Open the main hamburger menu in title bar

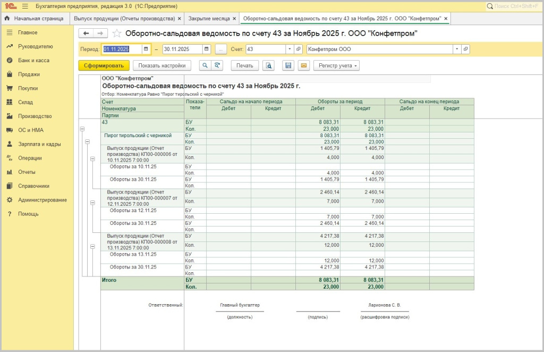[24, 6]
